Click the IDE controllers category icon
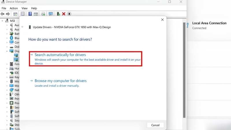Screen dimensions: 231x130 12,73
